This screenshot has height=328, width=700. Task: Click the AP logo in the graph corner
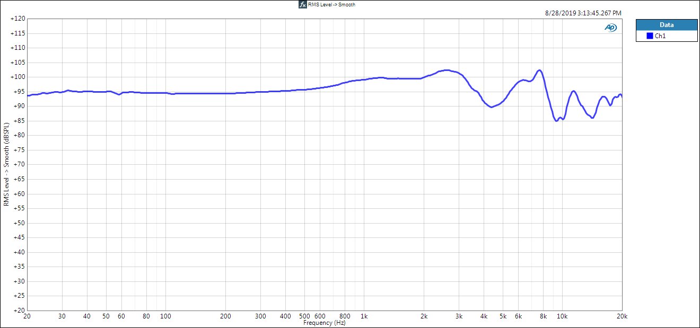coord(610,28)
